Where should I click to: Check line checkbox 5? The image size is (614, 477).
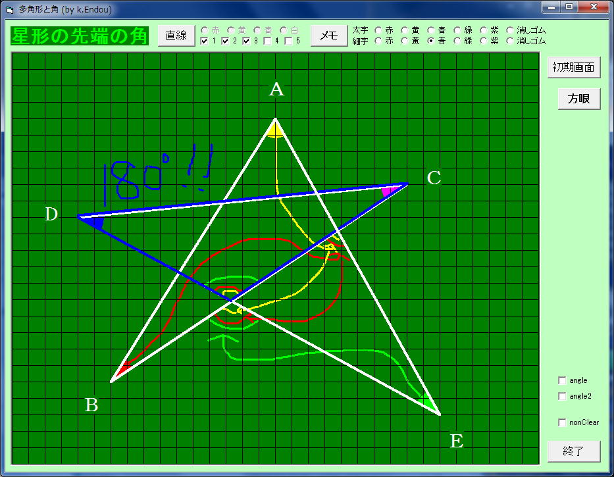coord(289,41)
